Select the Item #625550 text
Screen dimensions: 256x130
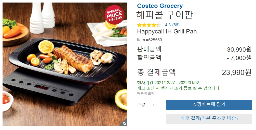click(150, 40)
